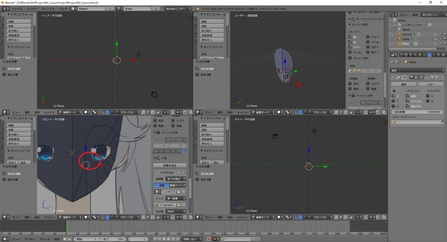Image resolution: width=447 pixels, height=242 pixels.
Task: Move the Mirror modifier down in stack
Action: point(437,77)
